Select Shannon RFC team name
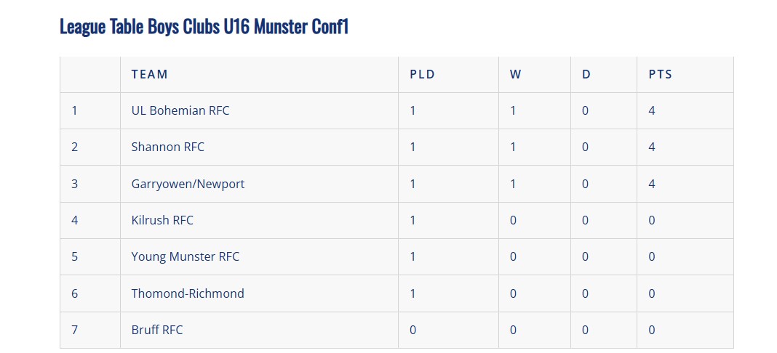Image resolution: width=777 pixels, height=353 pixels. [167, 147]
